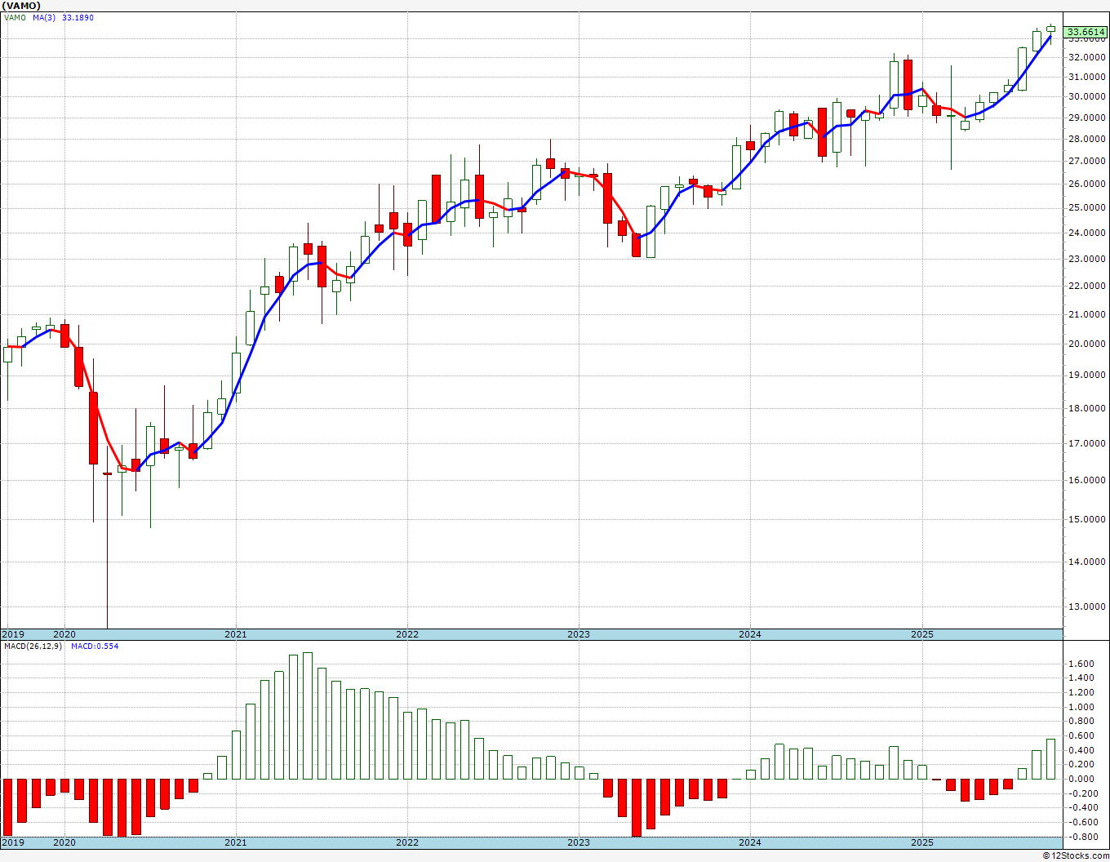This screenshot has height=862, width=1110.
Task: Click the 30.0000 price axis label
Action: (1086, 97)
